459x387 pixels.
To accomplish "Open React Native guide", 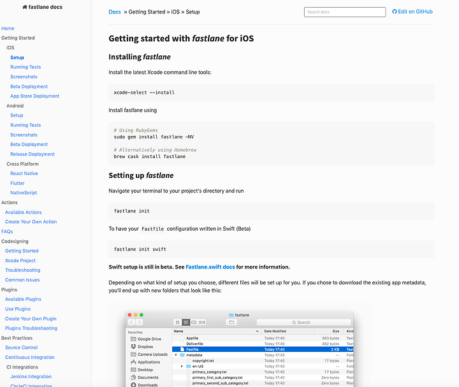I will [x=24, y=173].
